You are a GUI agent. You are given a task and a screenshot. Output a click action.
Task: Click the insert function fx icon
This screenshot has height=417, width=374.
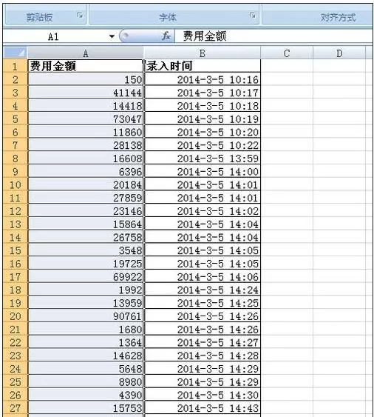point(166,36)
